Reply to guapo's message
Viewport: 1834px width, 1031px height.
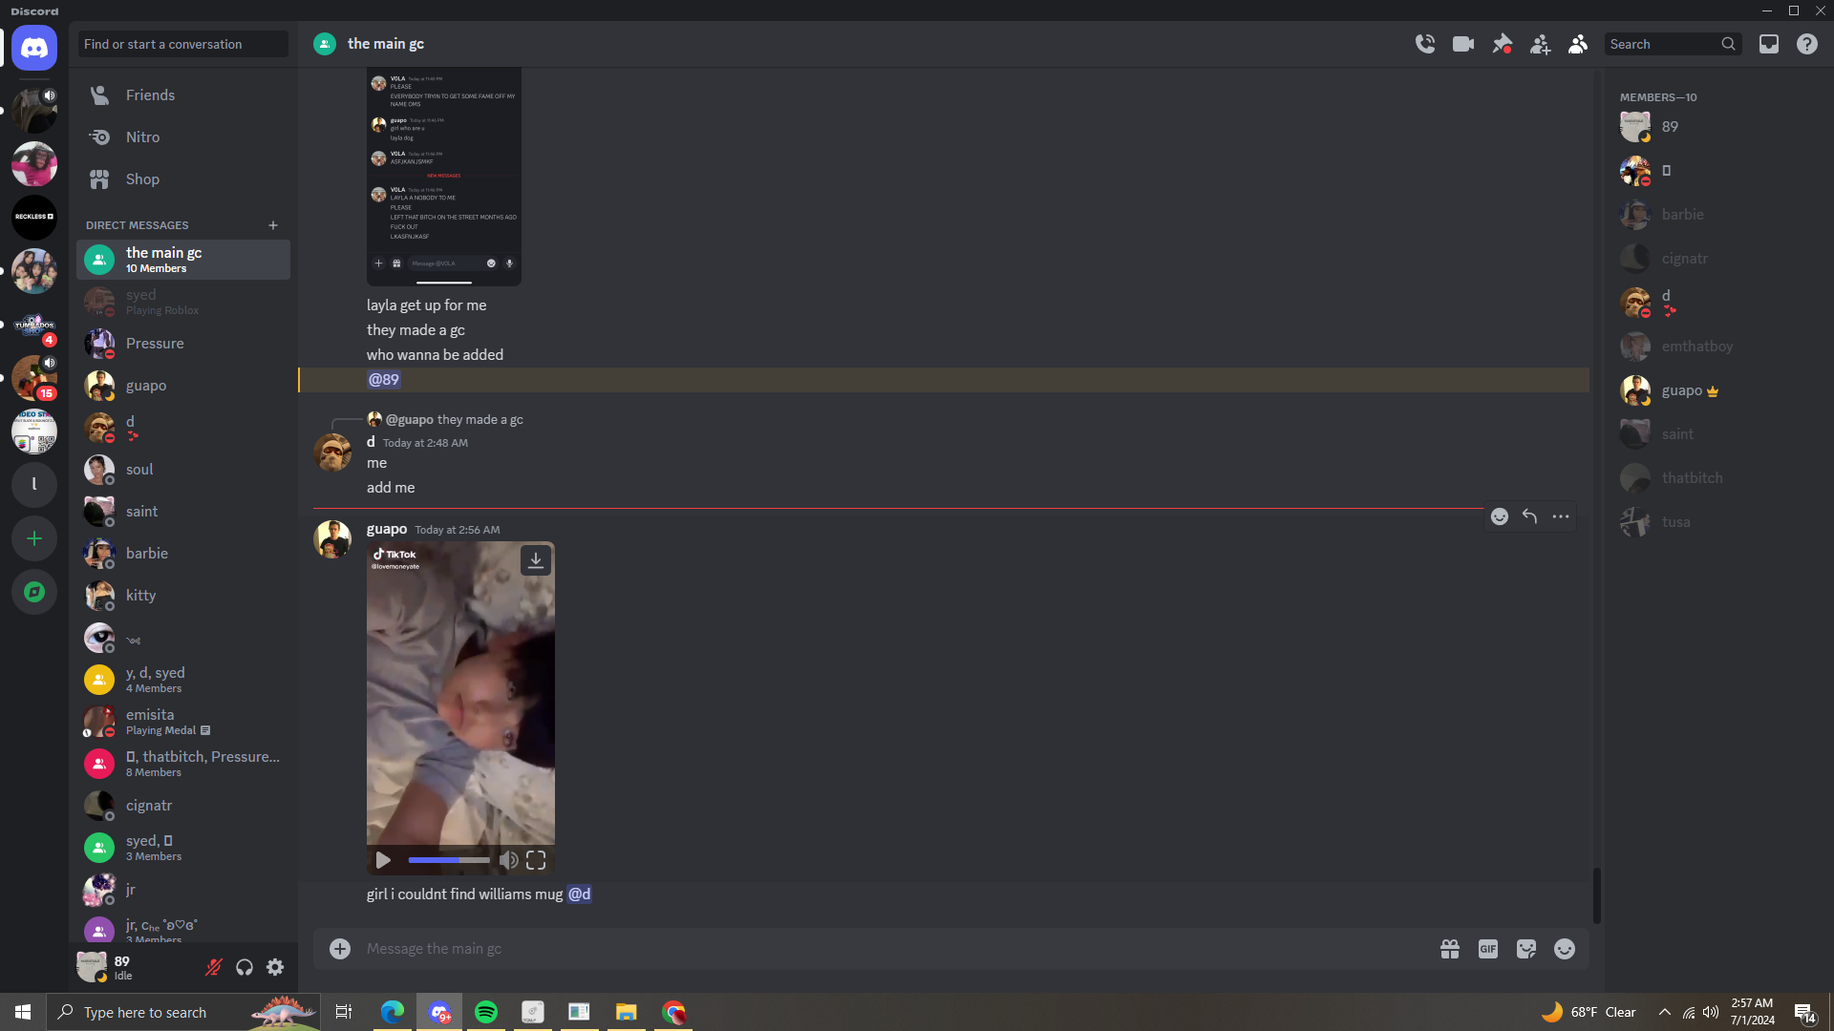[x=1530, y=516]
